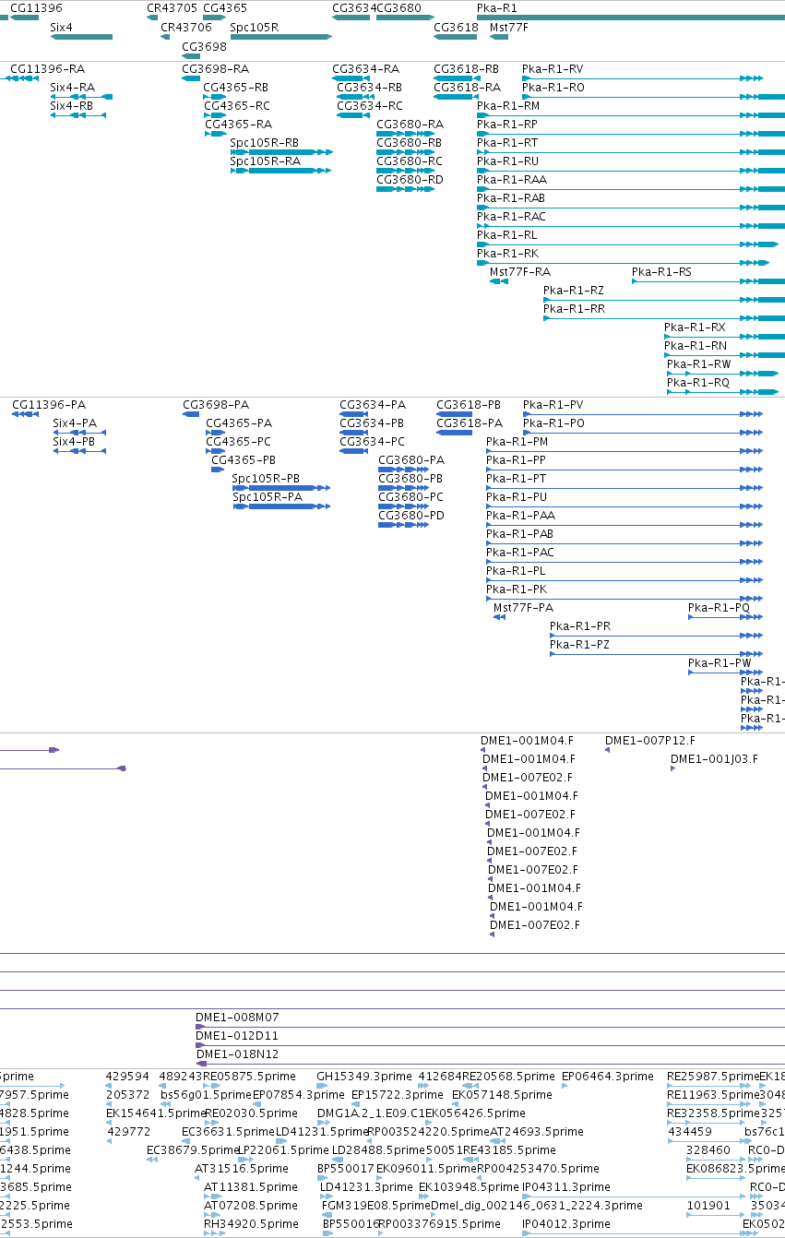Image resolution: width=785 pixels, height=1238 pixels.
Task: Open the CG3618 gene label
Action: (456, 28)
